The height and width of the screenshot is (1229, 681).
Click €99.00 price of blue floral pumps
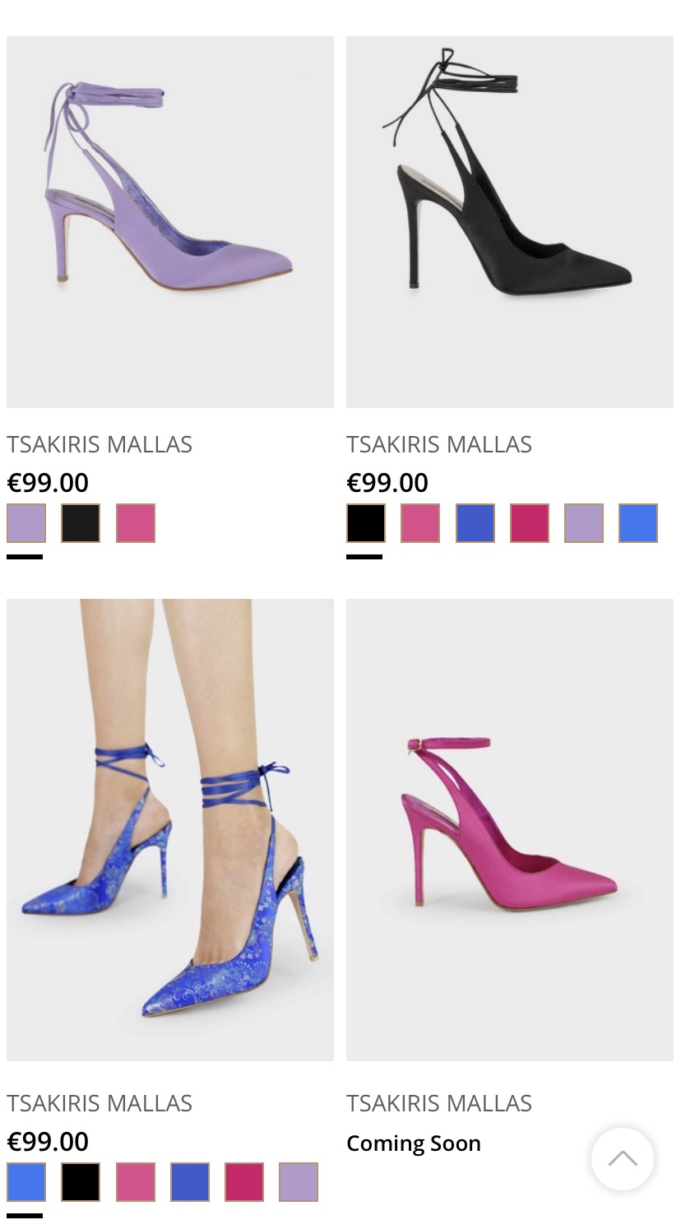48,1142
